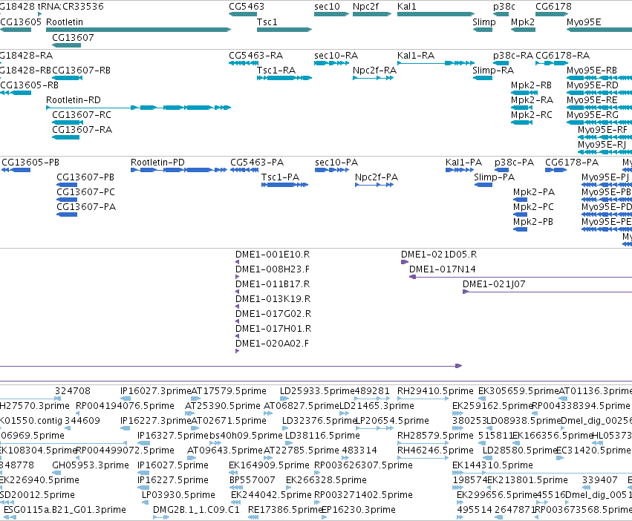Click the AT17579.5prime EST label
The width and height of the screenshot is (632, 521).
coord(229,391)
